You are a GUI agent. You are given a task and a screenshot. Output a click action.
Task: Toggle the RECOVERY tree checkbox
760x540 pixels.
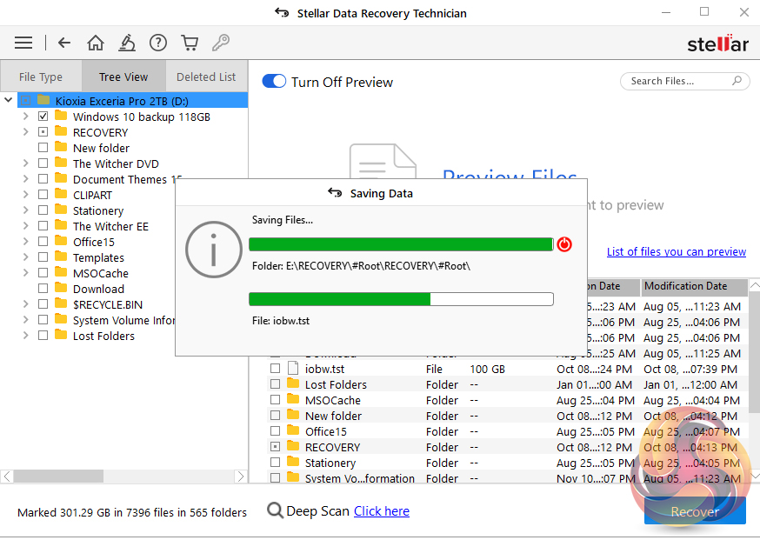[x=43, y=132]
